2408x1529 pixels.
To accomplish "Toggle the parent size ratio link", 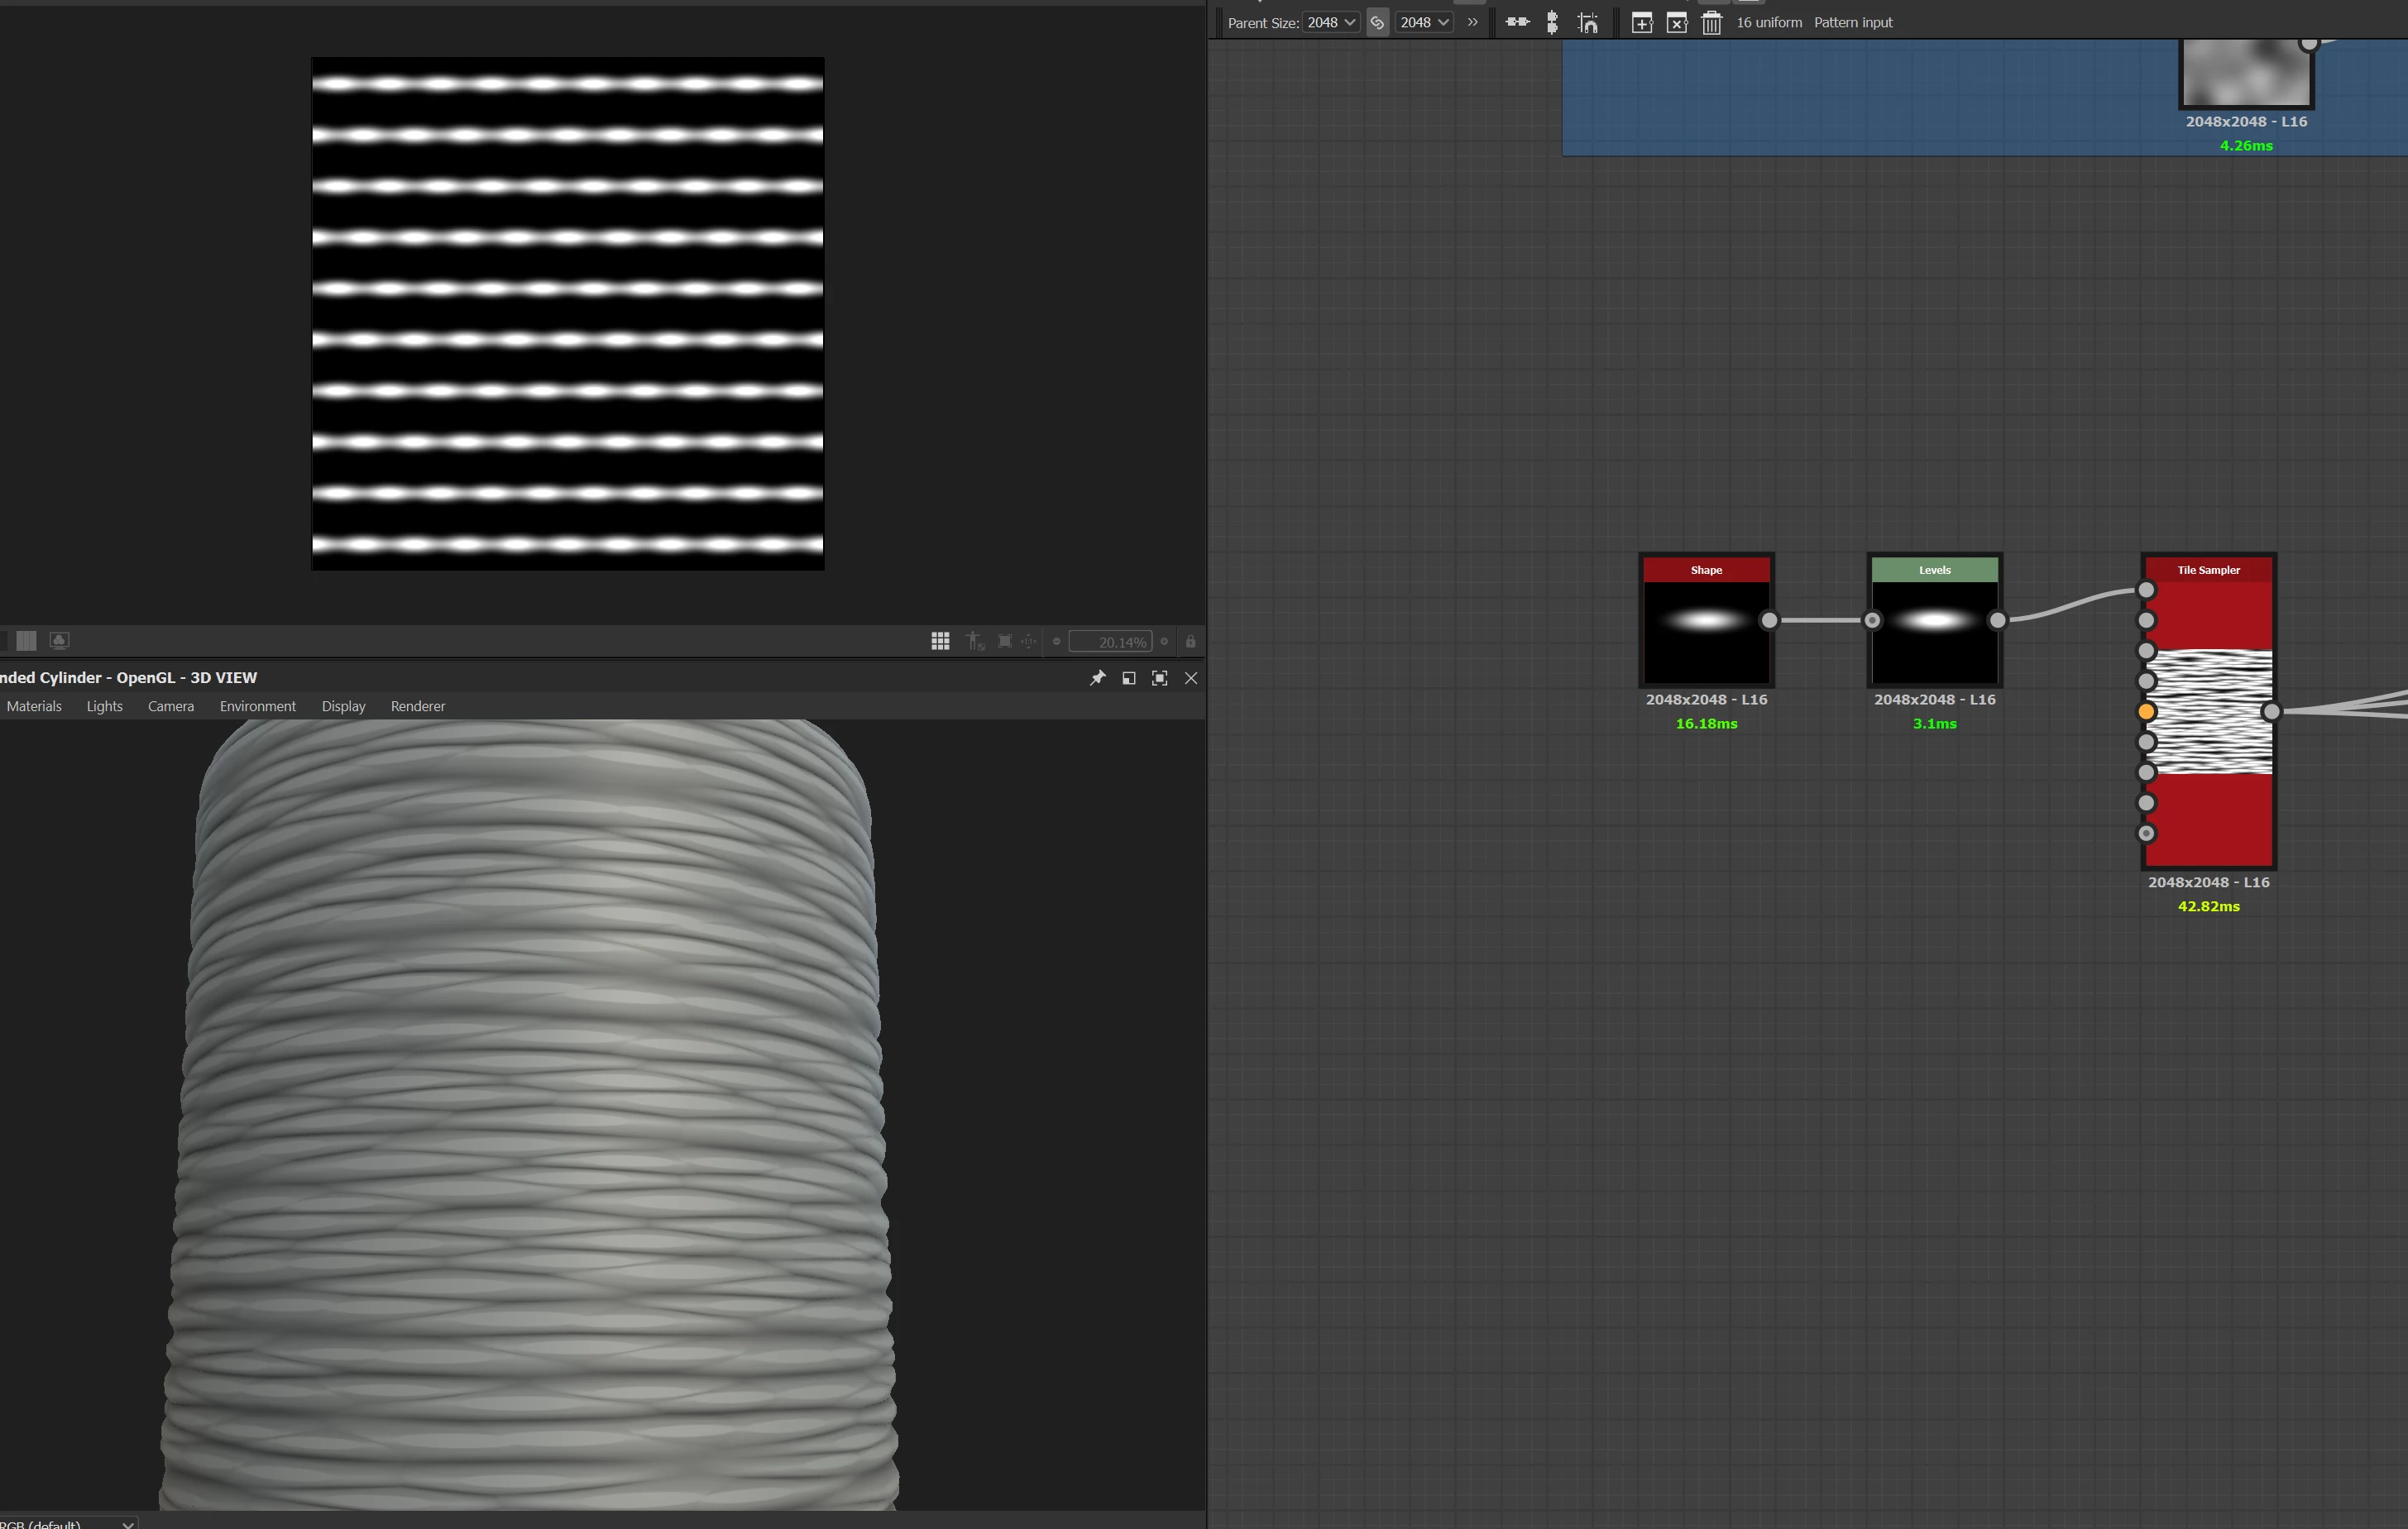I will pos(1377,22).
